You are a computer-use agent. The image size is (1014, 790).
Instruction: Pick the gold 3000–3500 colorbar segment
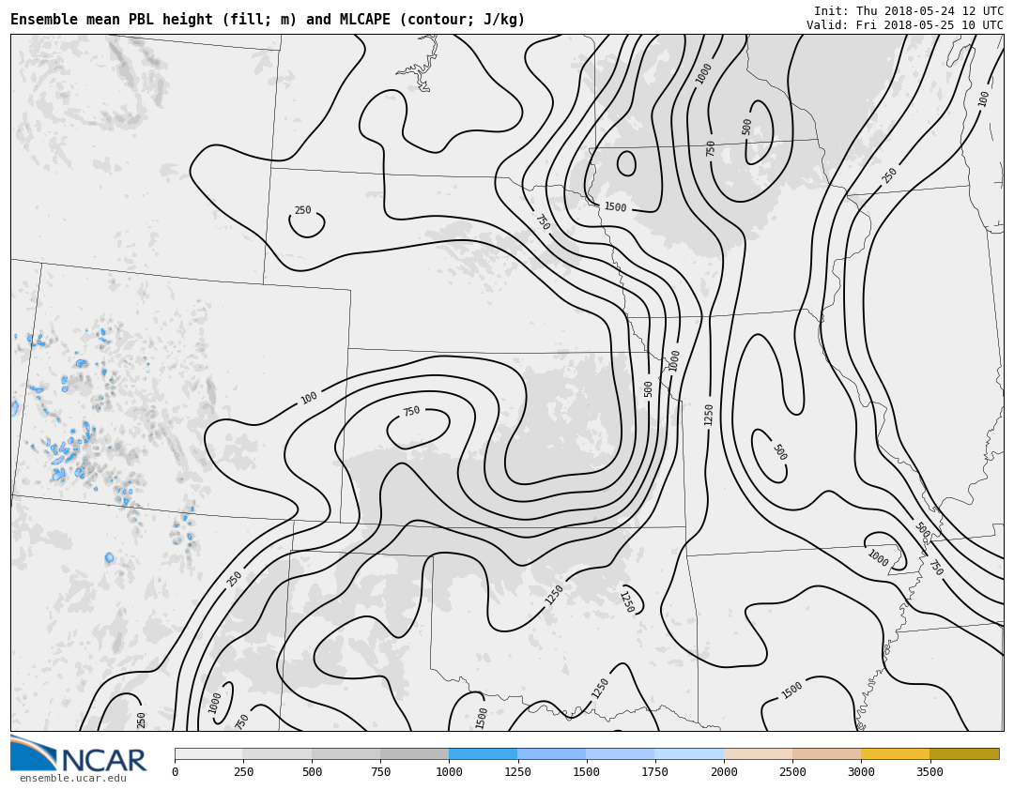(896, 753)
